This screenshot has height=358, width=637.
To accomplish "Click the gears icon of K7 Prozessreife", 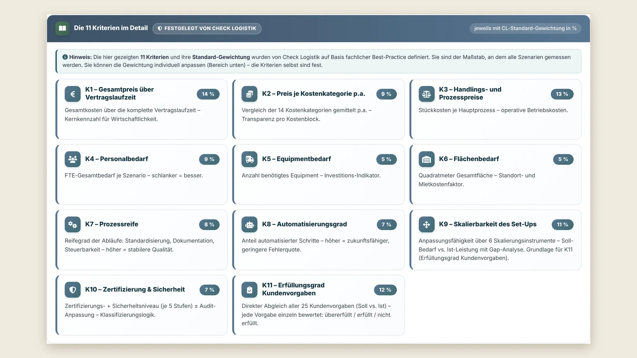I will click(73, 224).
